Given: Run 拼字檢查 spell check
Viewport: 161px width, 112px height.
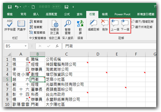Looking at the screenshot, I should [10, 25].
